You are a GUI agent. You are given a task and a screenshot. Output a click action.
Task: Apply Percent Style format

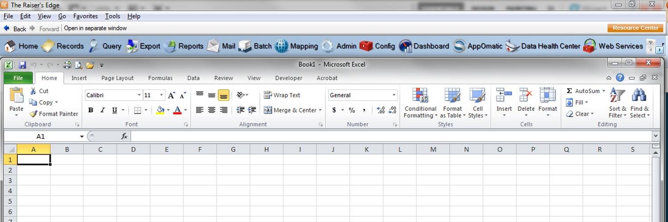click(352, 110)
